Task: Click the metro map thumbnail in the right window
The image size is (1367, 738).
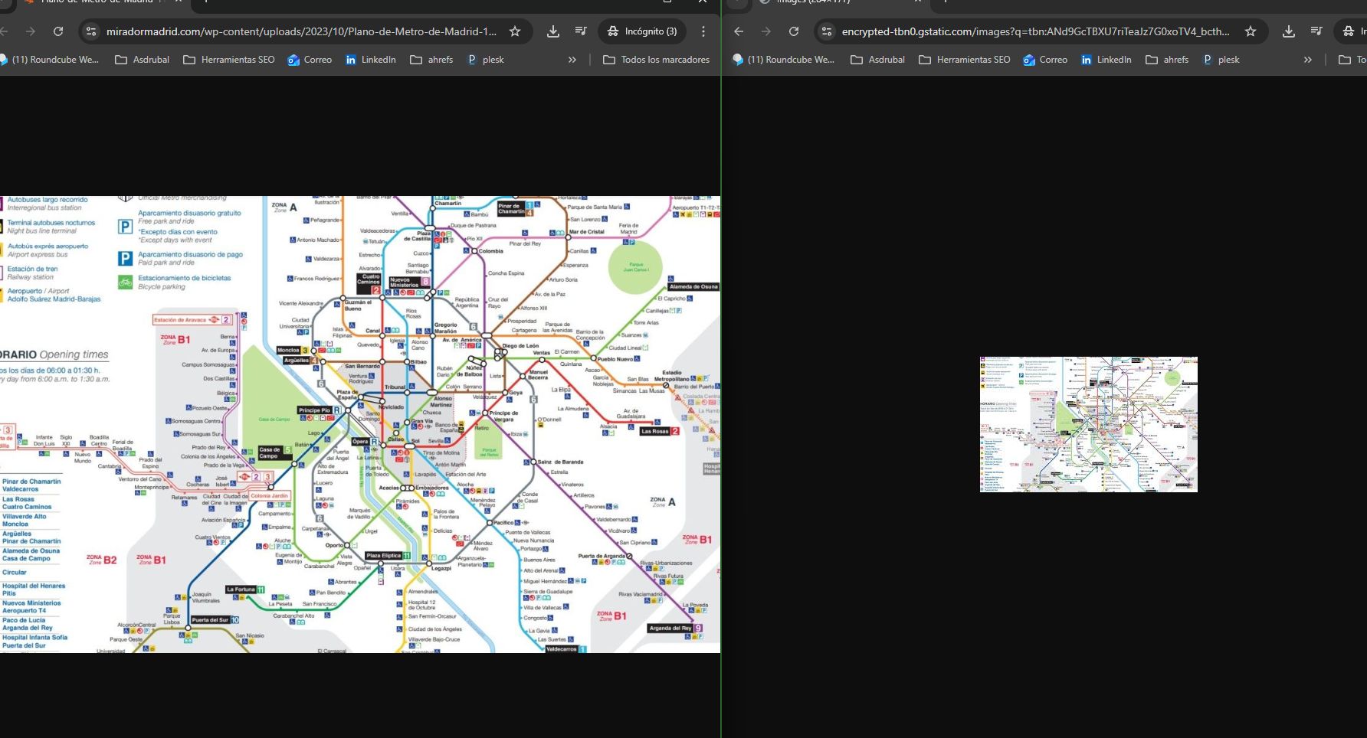Action: point(1087,423)
